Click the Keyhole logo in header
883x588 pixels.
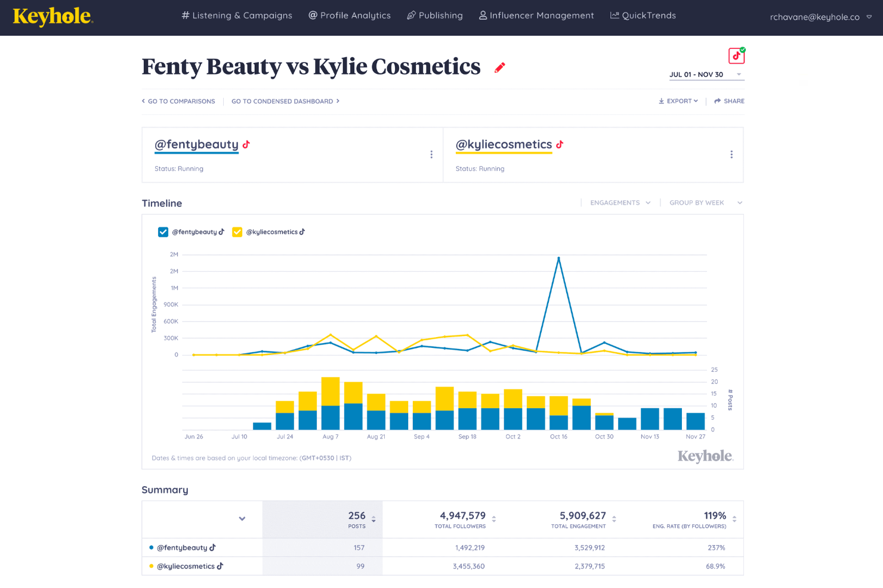(x=53, y=17)
